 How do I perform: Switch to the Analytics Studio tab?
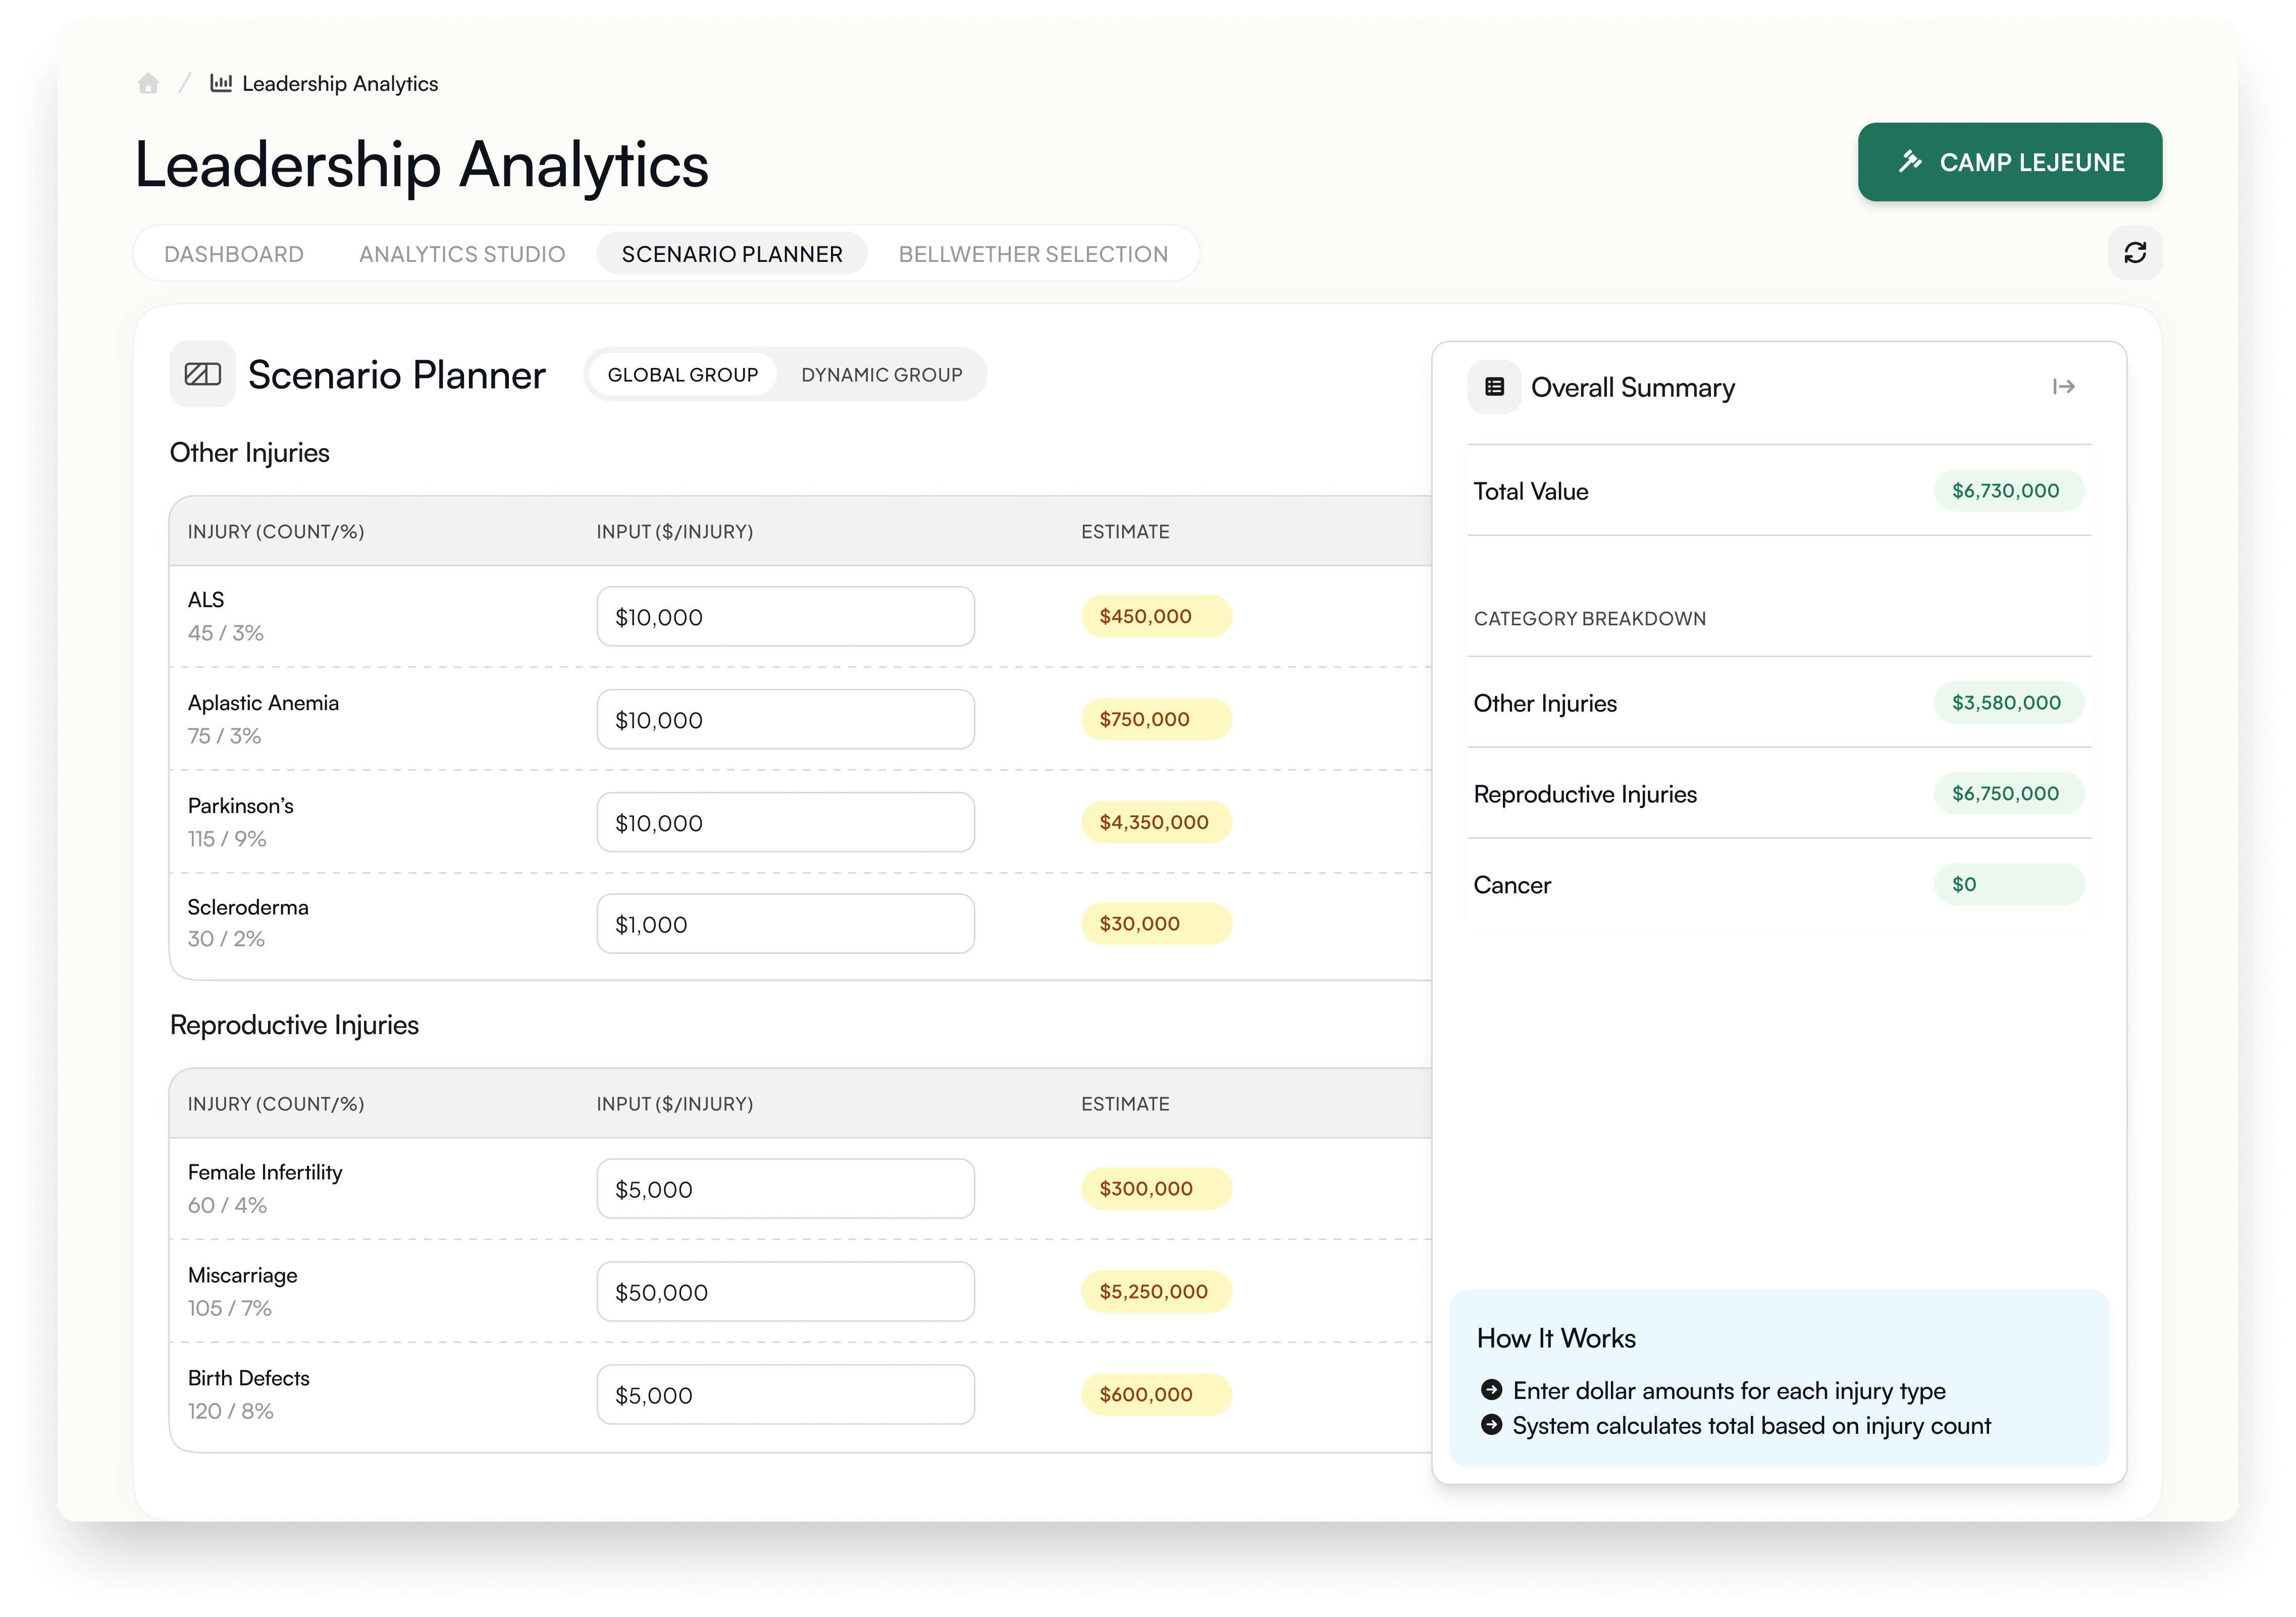pyautogui.click(x=462, y=254)
